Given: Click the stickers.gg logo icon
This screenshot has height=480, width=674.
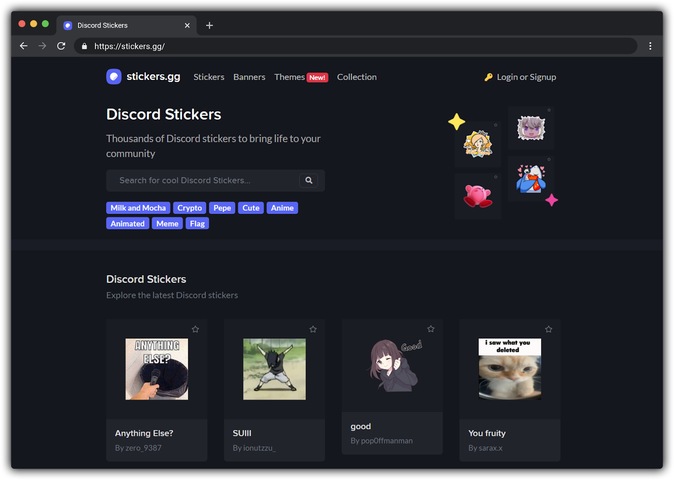Looking at the screenshot, I should tap(114, 77).
